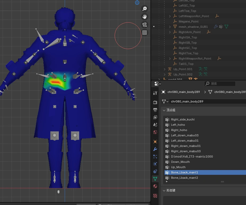Viewport: 246px width, 205px height.
Task: Open the Tool properties tab
Action: point(155,93)
